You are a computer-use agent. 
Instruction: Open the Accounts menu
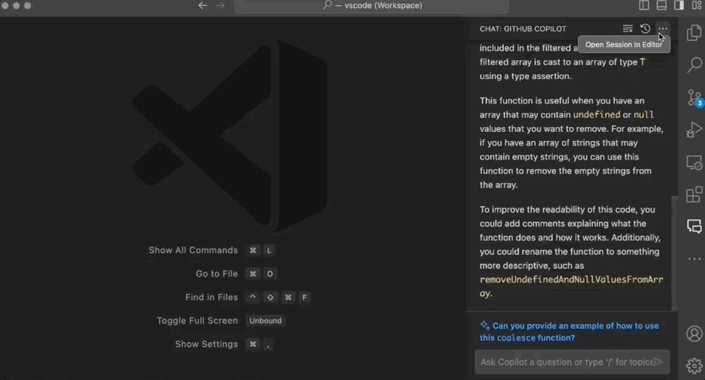coord(694,334)
